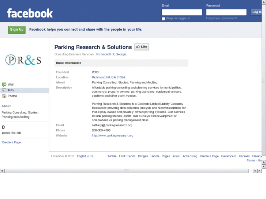Check Keep me logged in

pos(163,19)
